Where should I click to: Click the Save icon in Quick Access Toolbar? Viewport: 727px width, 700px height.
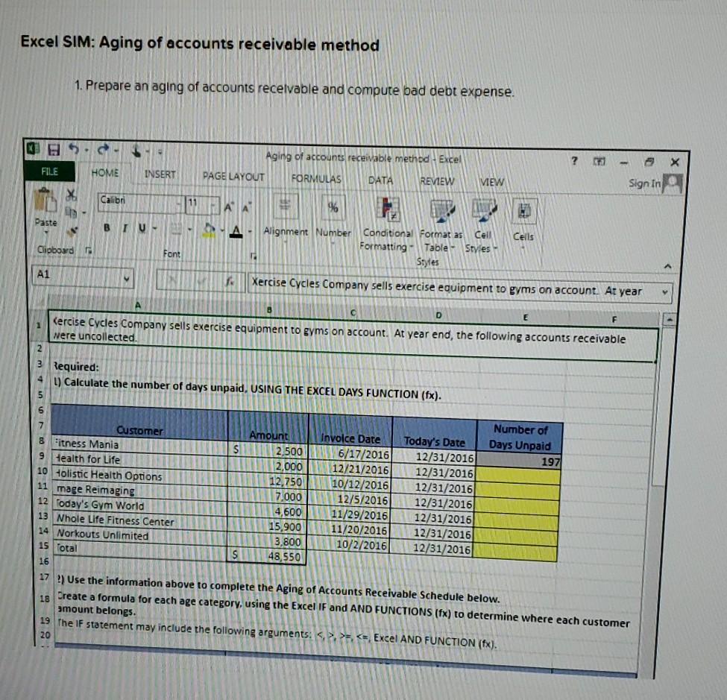54,150
